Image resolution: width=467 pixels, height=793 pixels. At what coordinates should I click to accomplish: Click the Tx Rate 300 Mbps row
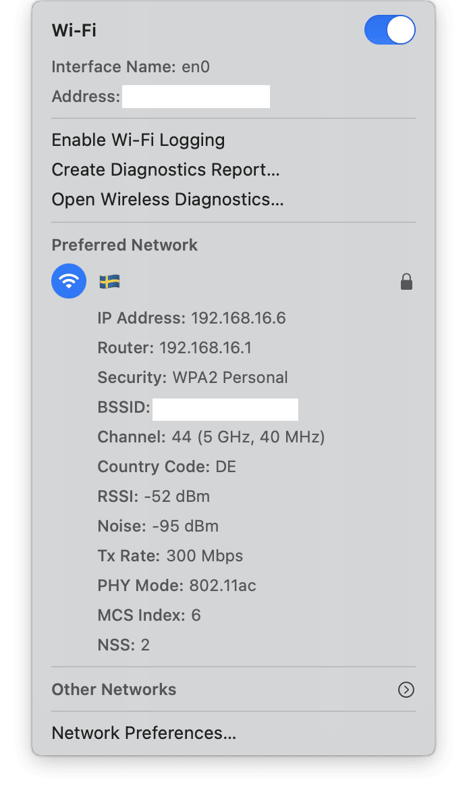pos(170,556)
